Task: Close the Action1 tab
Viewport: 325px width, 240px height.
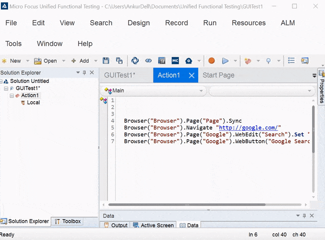Action: tap(192, 75)
